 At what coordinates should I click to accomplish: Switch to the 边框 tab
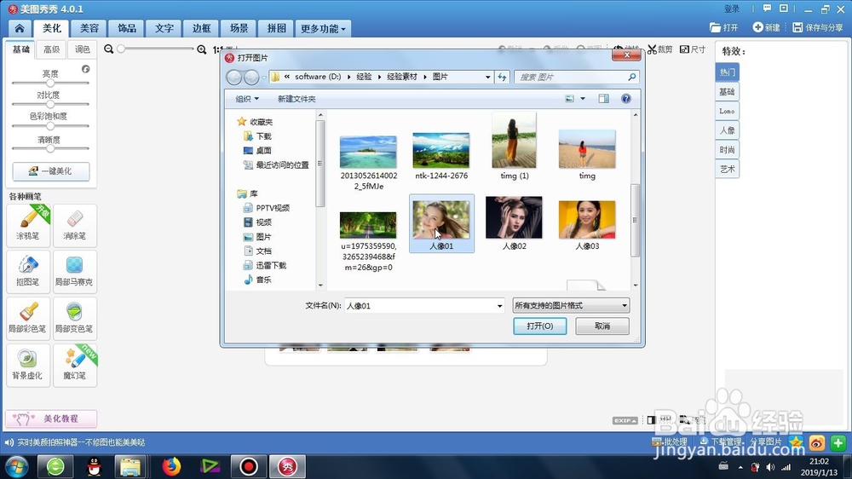click(x=201, y=28)
